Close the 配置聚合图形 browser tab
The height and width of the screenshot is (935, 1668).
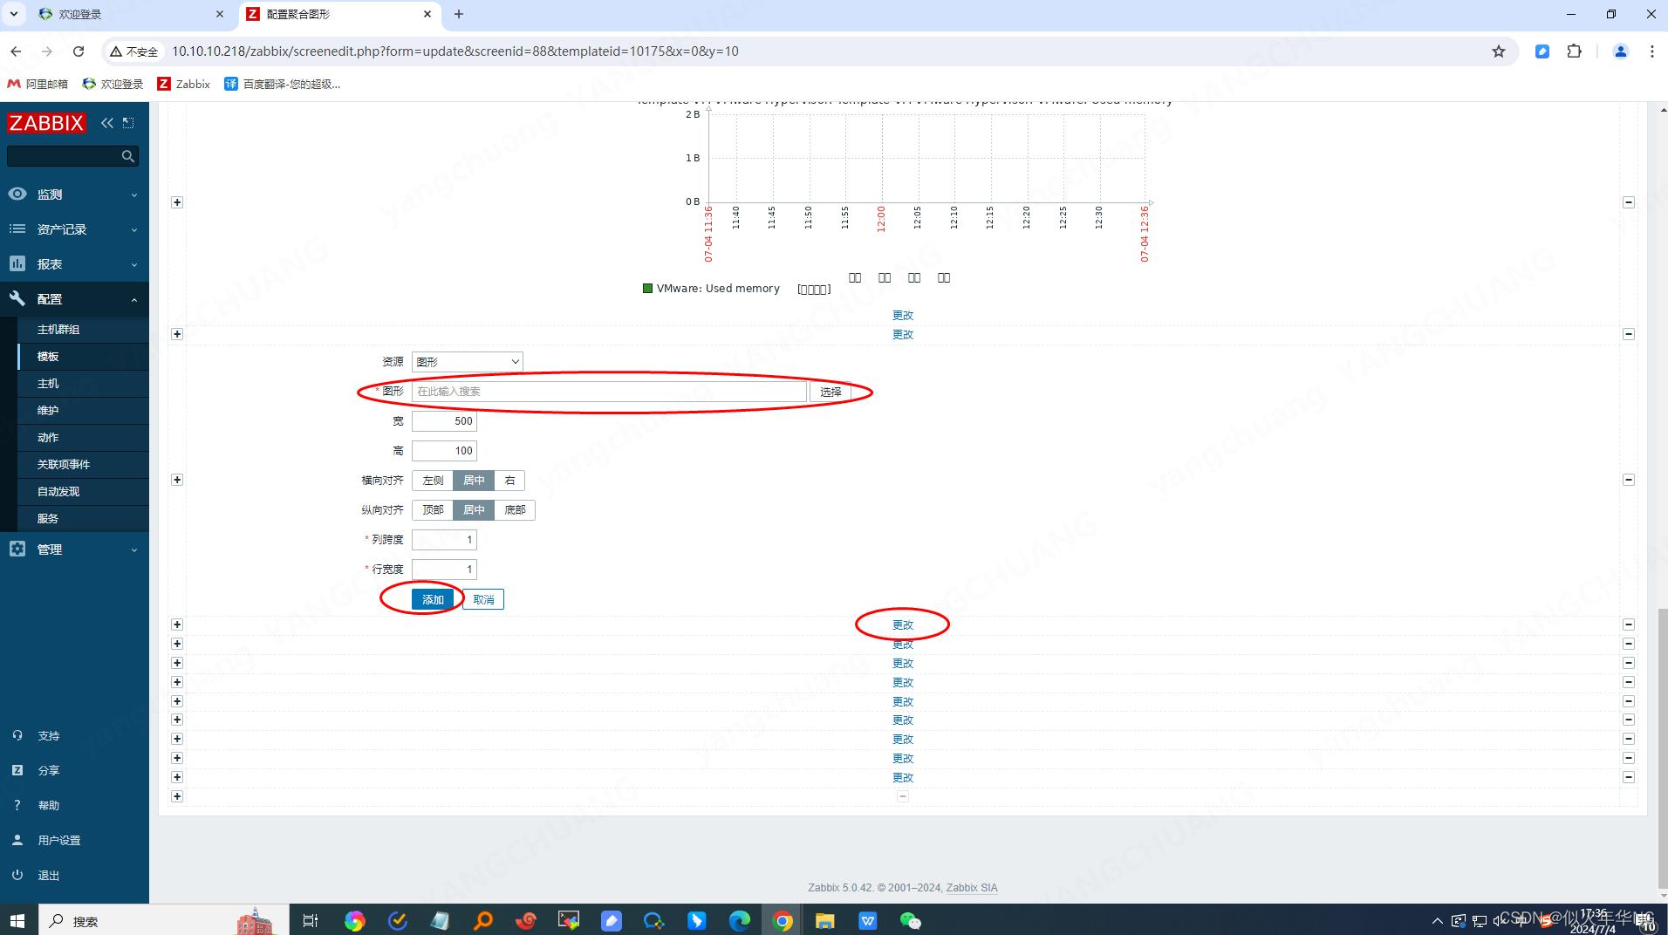click(427, 14)
